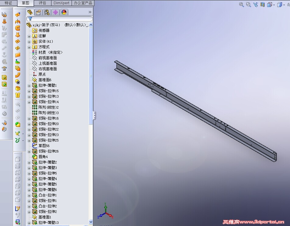
Task: Open the DimXpert tab
Action: point(61,3)
